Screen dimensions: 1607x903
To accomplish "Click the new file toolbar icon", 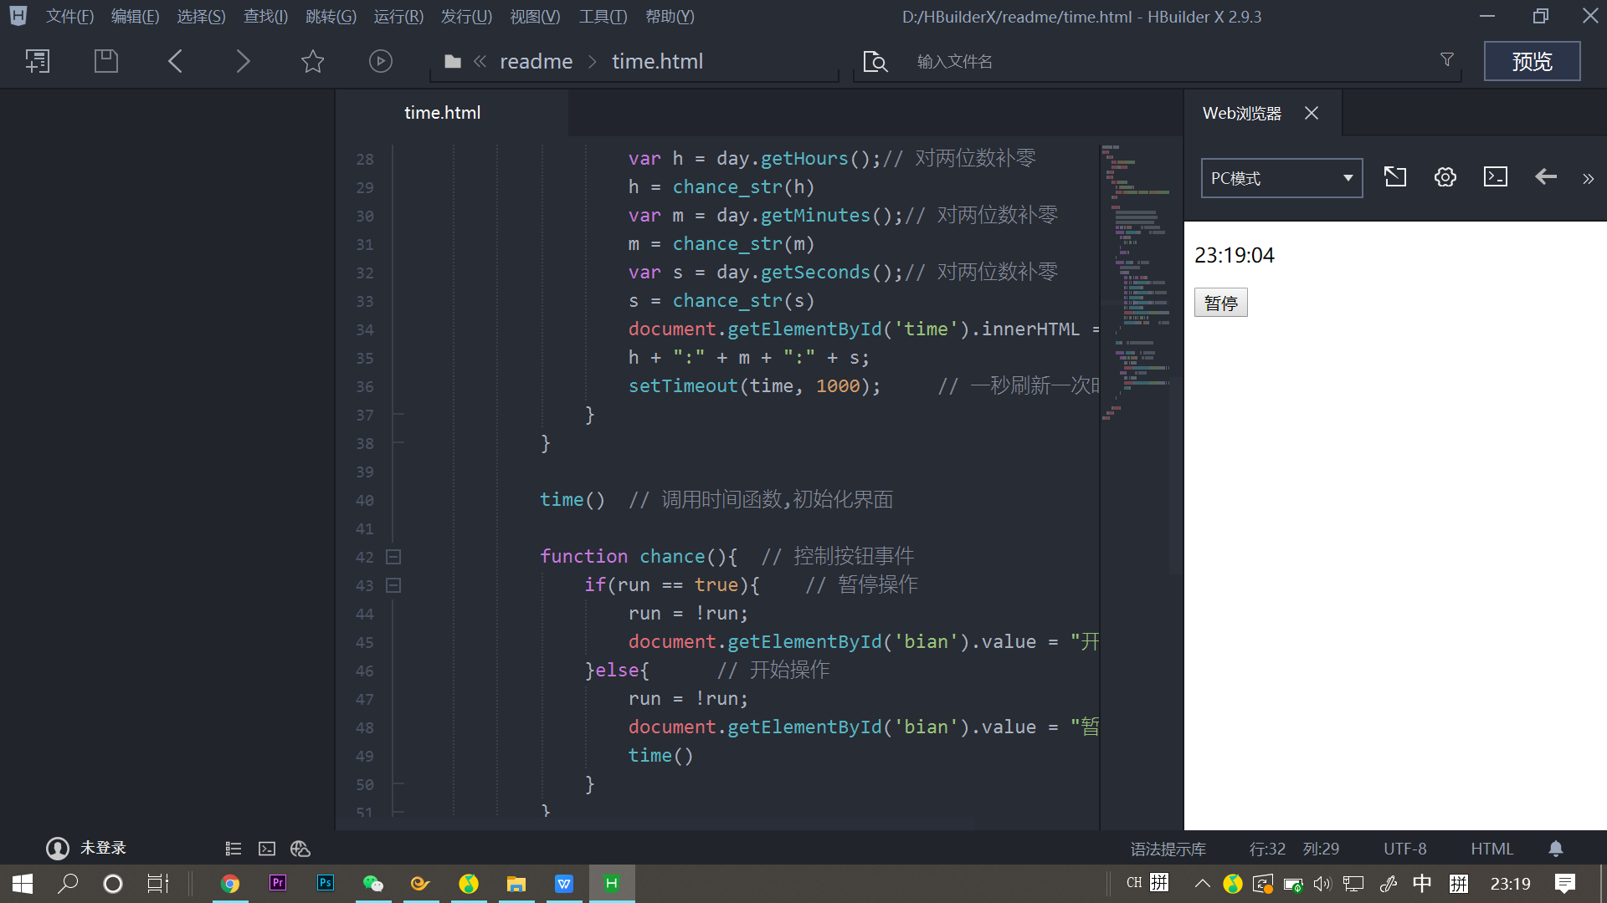I will tap(38, 61).
